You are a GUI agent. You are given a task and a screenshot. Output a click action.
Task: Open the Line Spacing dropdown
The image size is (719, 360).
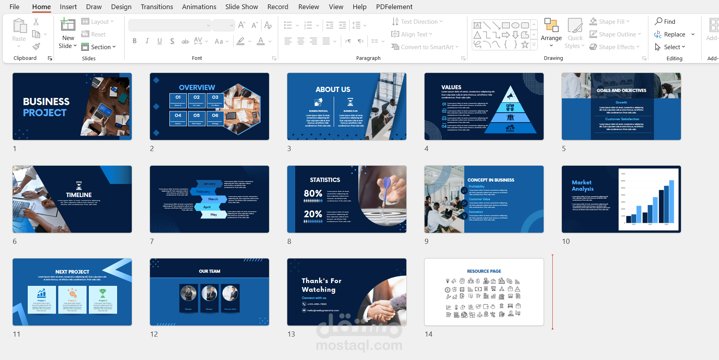pyautogui.click(x=359, y=25)
